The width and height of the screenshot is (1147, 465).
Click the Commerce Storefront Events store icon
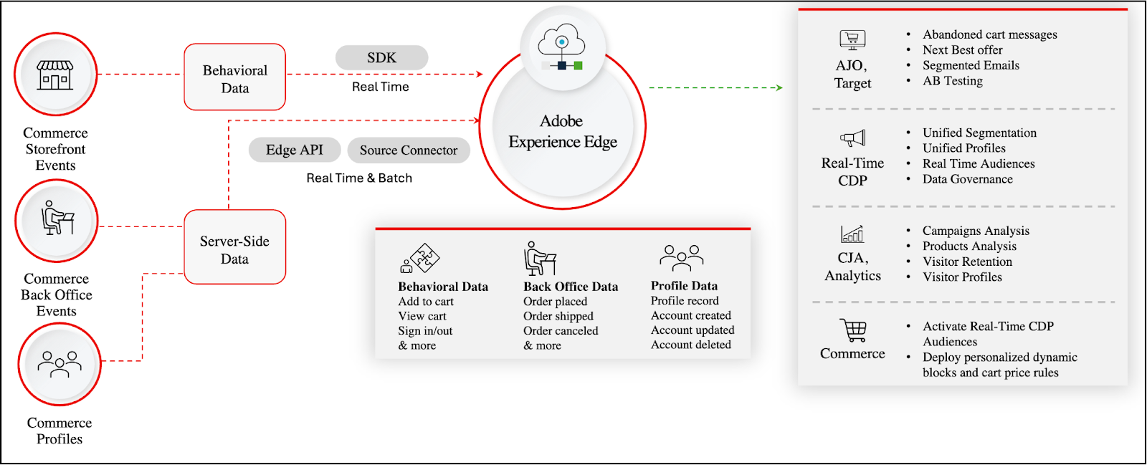[55, 75]
